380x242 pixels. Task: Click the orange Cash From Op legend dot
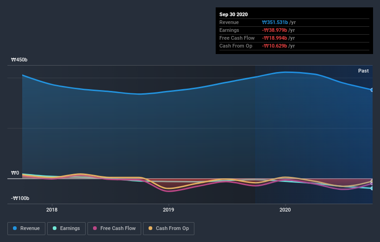point(150,228)
